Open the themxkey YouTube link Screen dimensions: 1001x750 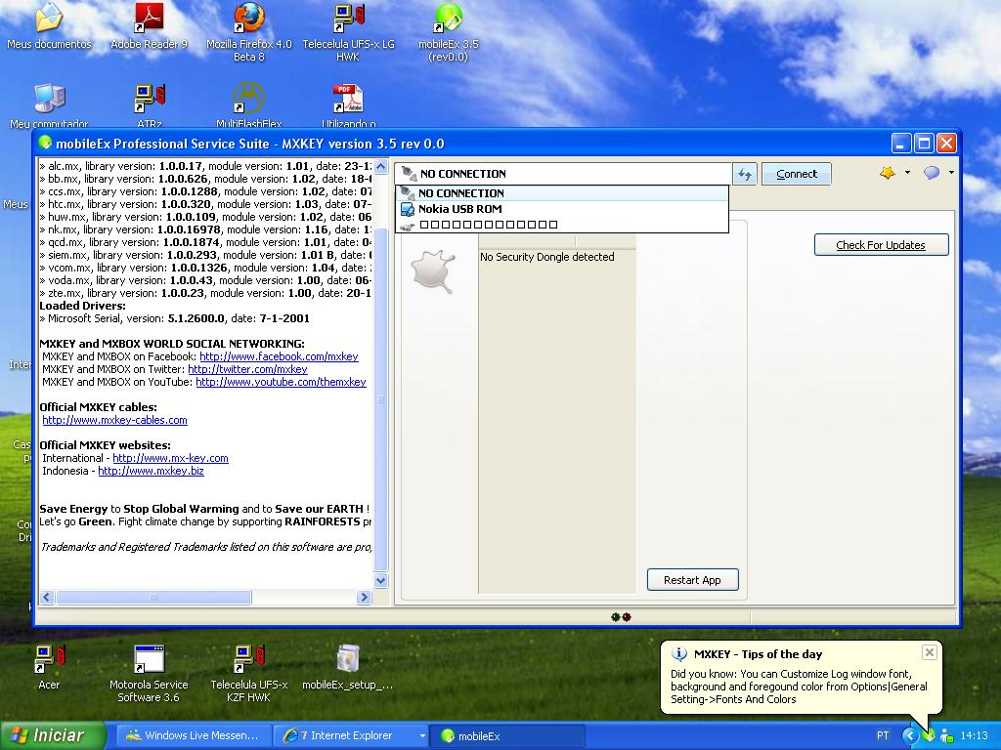[281, 382]
